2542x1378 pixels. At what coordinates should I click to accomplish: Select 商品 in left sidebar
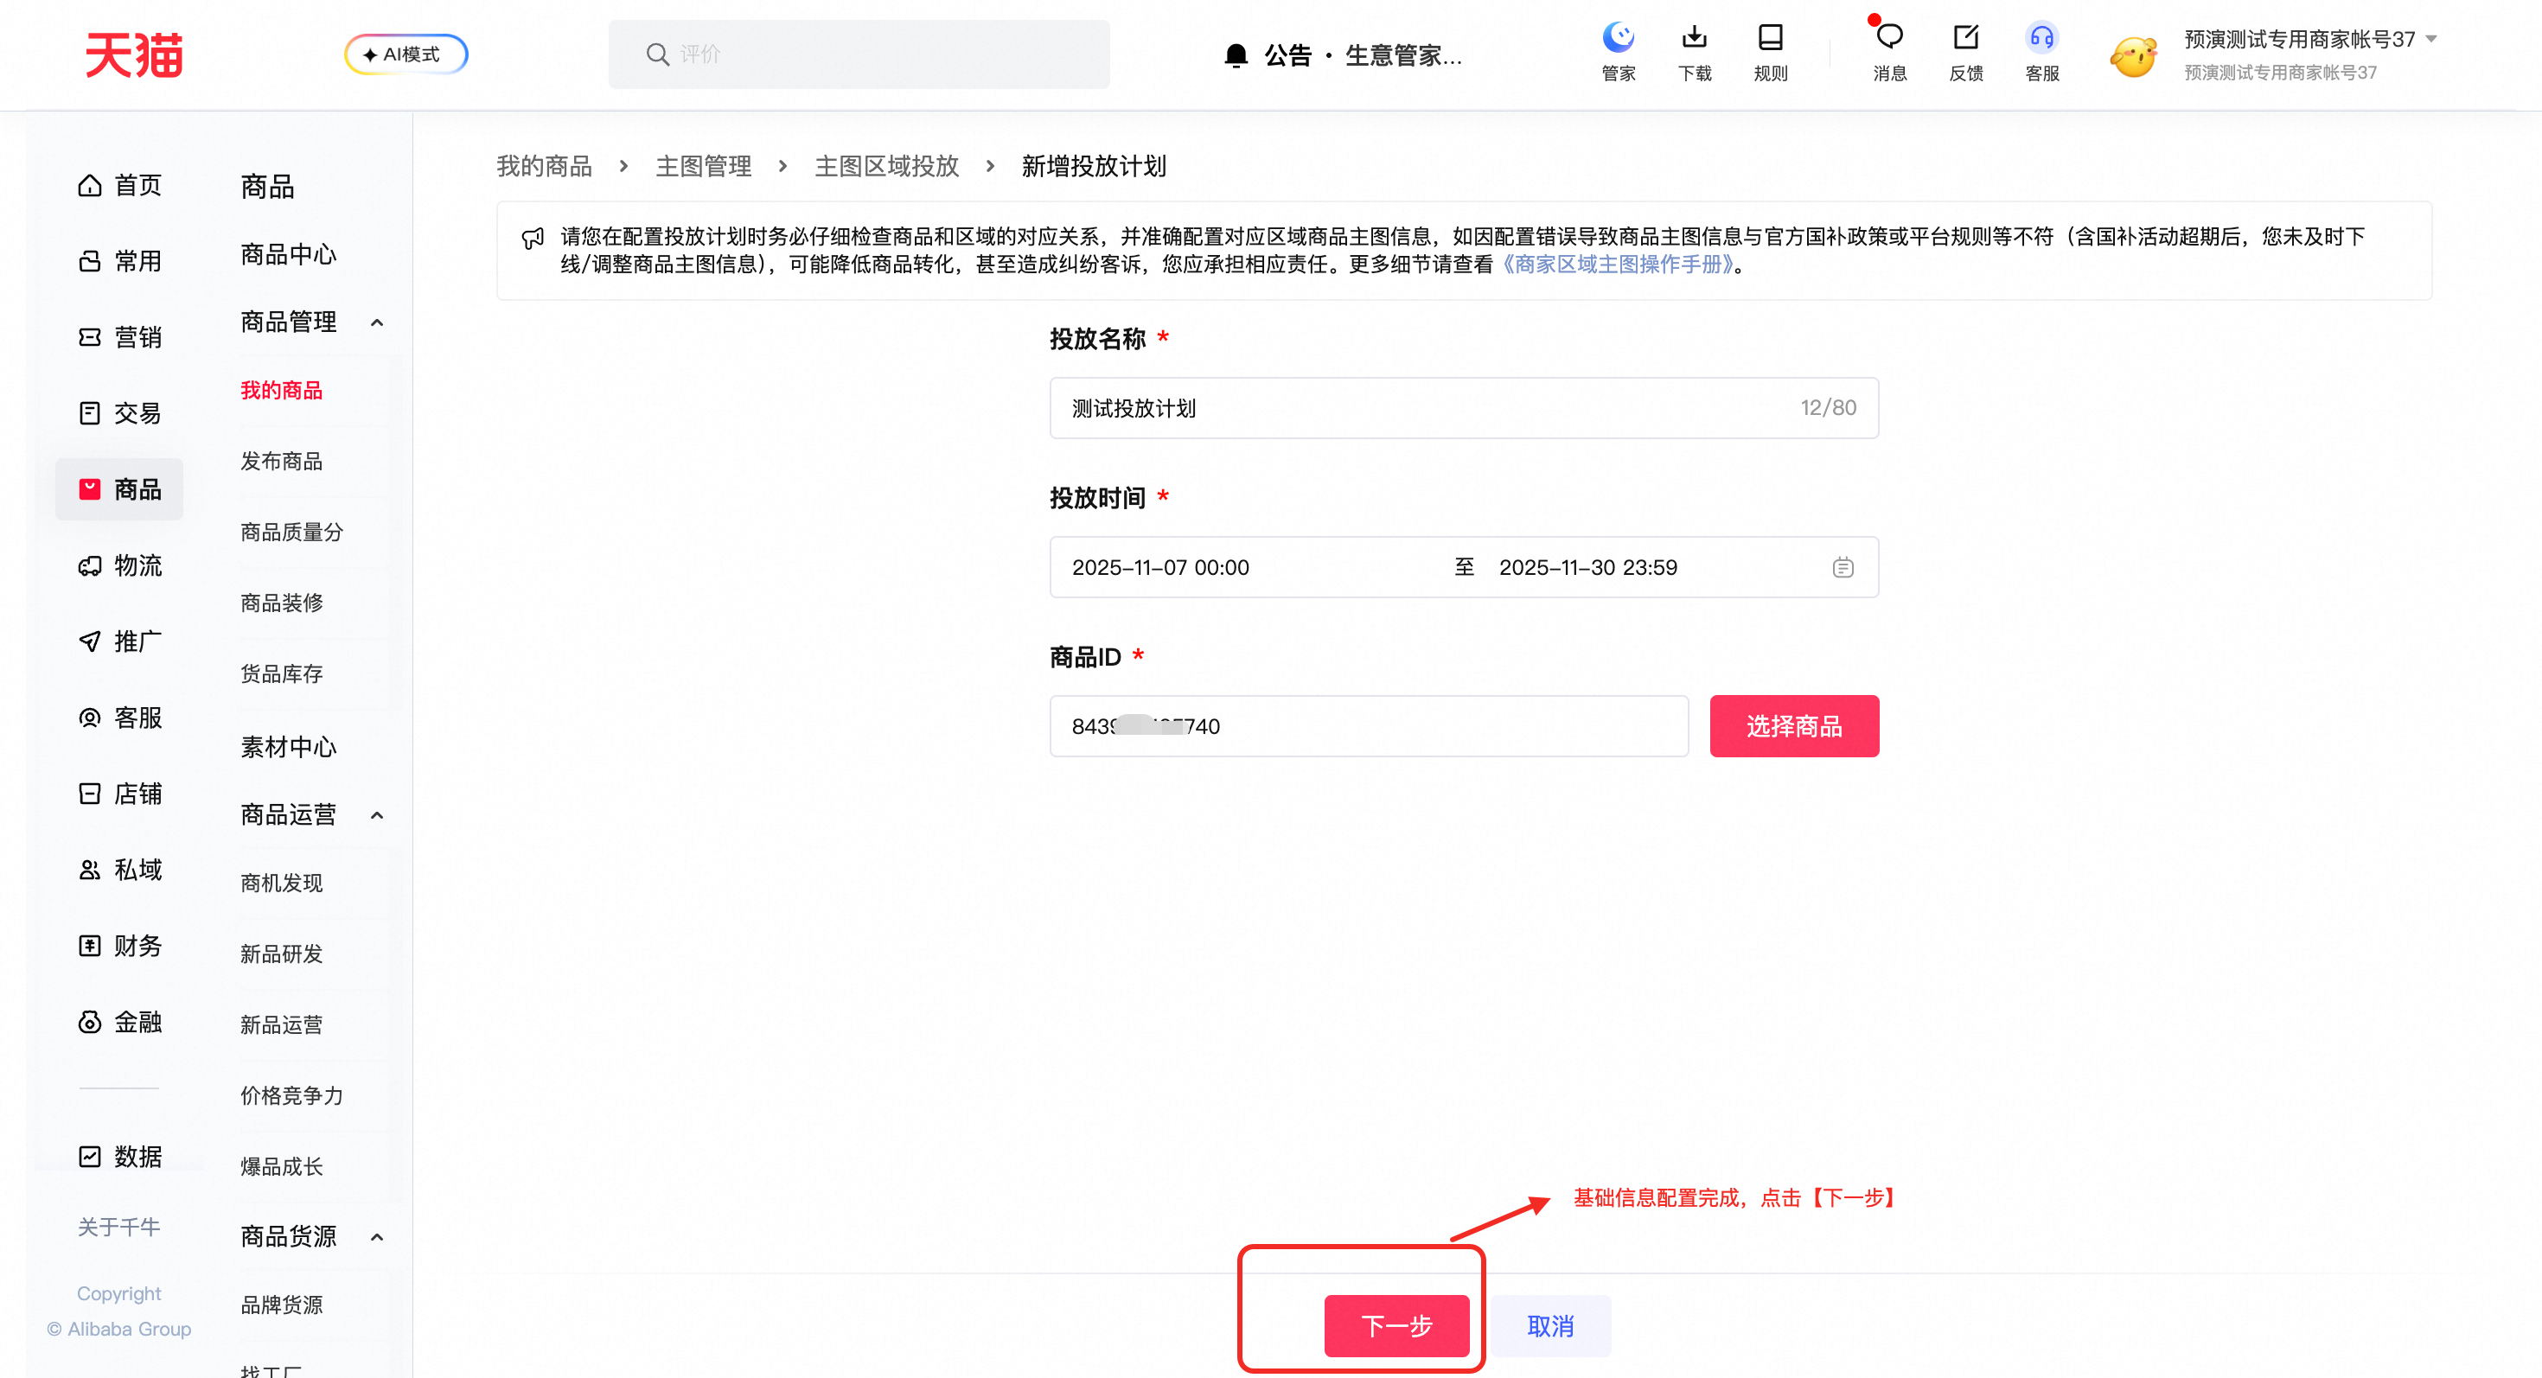click(119, 488)
